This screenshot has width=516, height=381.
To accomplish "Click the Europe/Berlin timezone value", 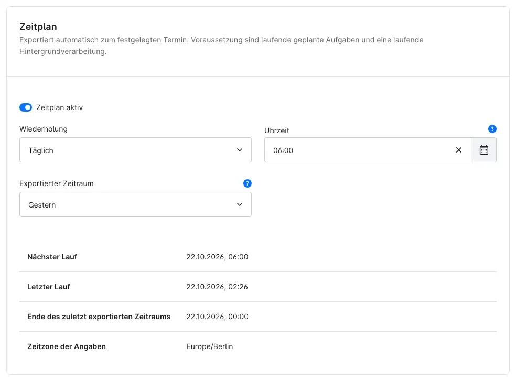I will [x=210, y=347].
